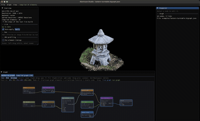This screenshot has width=200, height=121.
Task: Click Image input pin on Display node
Action: [x=121, y=105]
